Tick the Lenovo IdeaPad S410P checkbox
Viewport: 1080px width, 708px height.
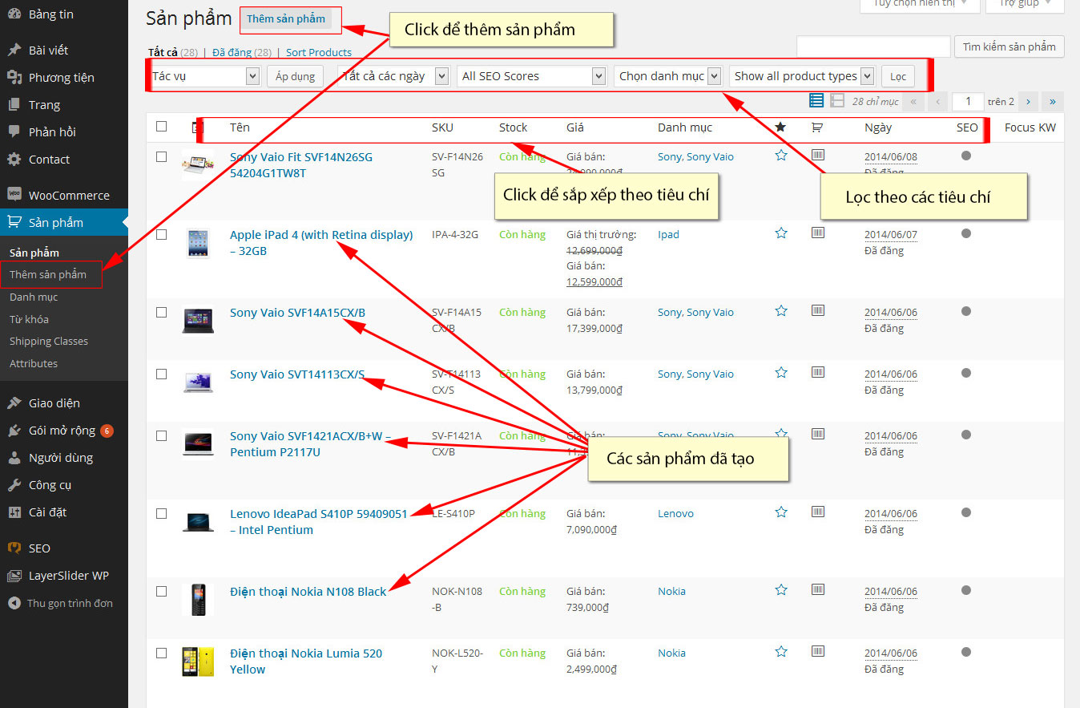click(162, 514)
